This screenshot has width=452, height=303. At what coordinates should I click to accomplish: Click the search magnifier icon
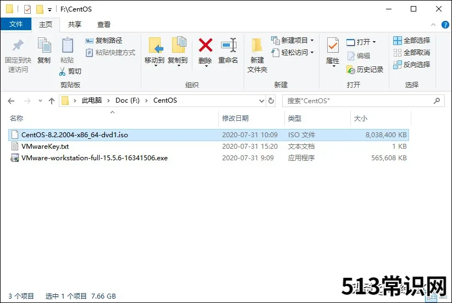[437, 100]
